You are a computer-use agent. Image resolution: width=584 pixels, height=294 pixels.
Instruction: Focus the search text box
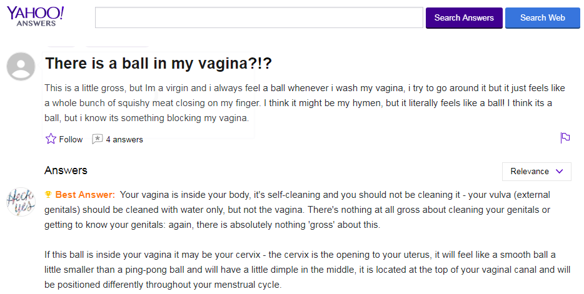(259, 17)
